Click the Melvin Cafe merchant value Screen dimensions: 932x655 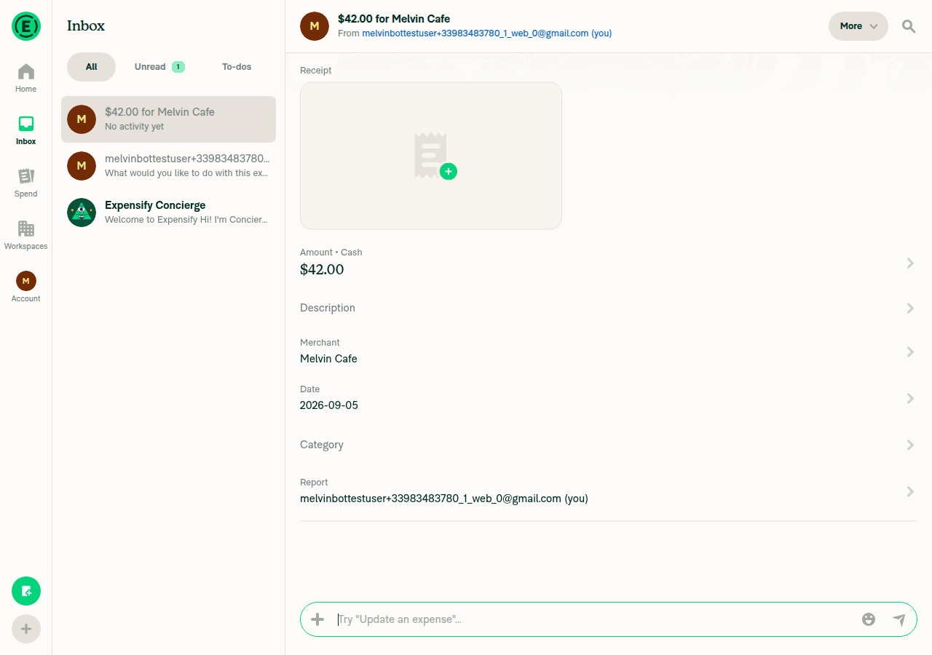pos(328,359)
